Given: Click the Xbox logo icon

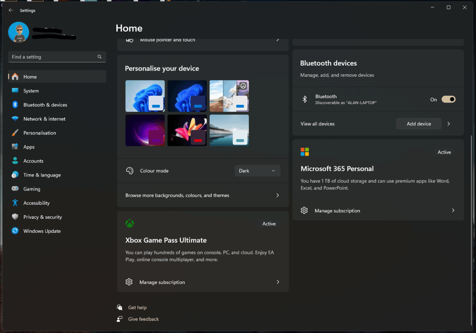Looking at the screenshot, I should tap(130, 223).
